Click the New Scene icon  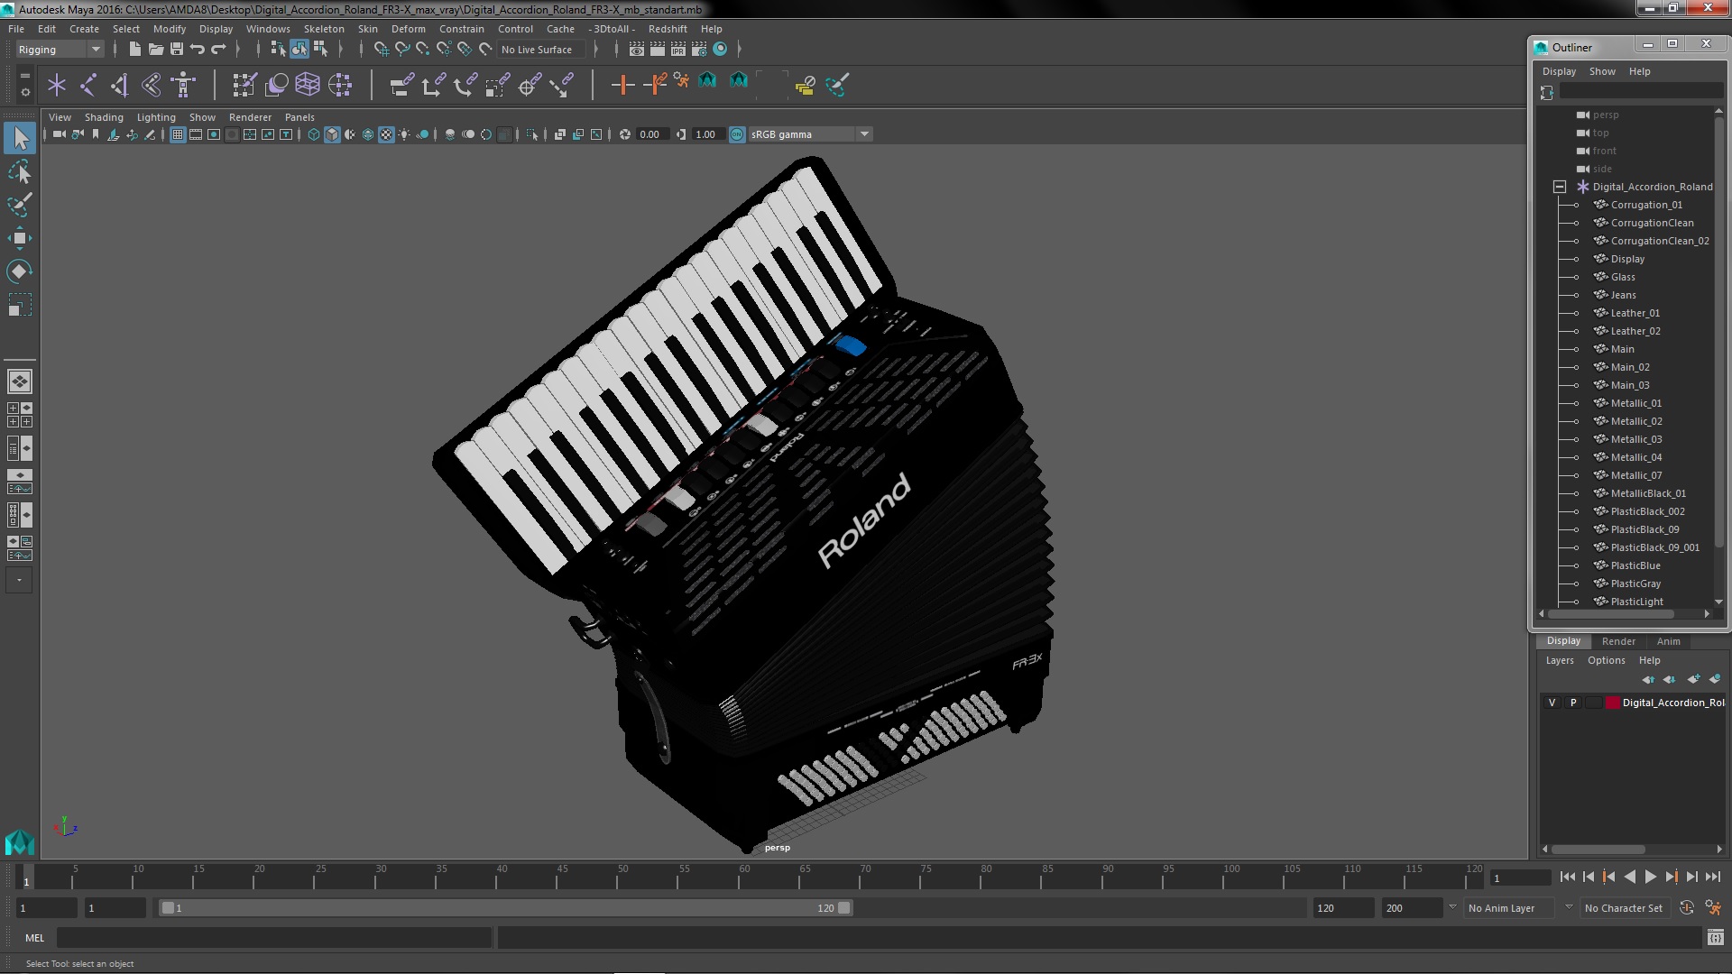click(134, 50)
